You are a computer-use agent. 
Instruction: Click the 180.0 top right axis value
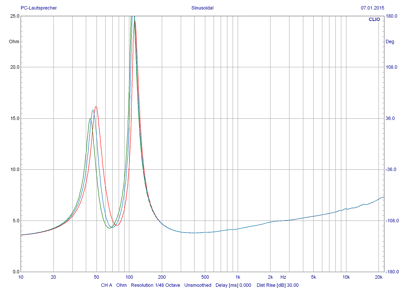pyautogui.click(x=391, y=16)
